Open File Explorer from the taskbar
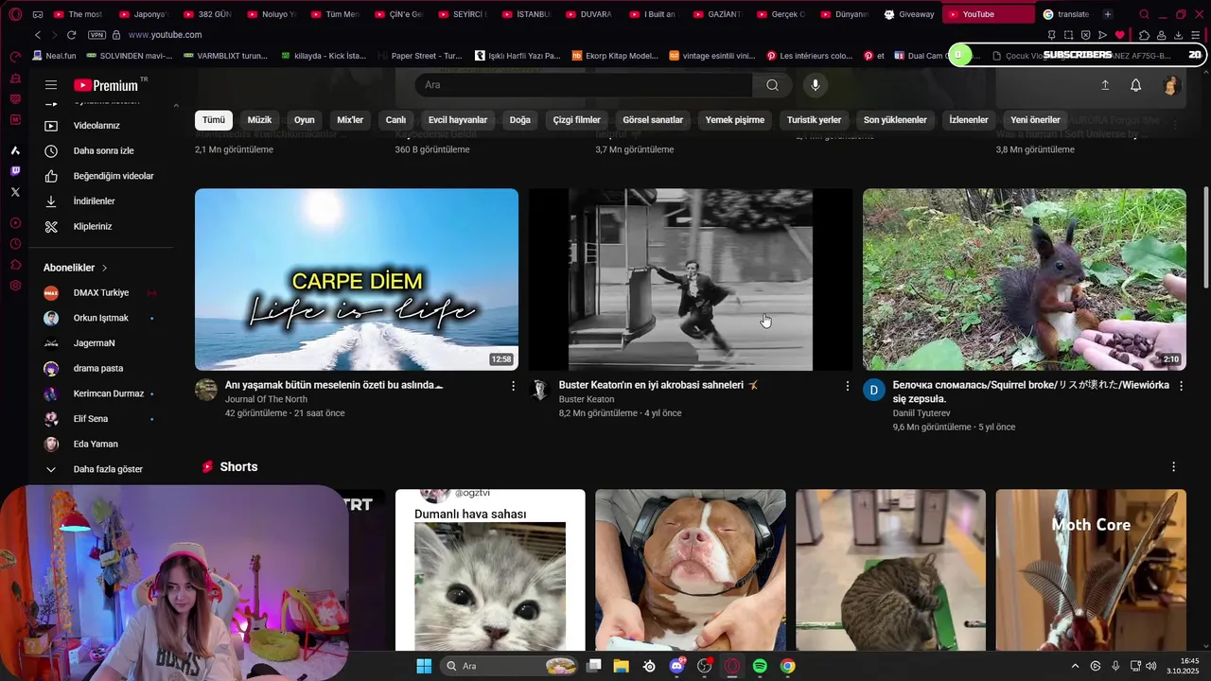This screenshot has height=681, width=1211. point(622,666)
